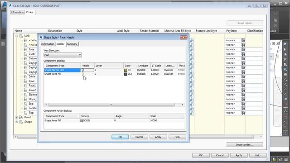Click the Scale value 1.0000 in hatch display
Viewport: 290px width, 163px height.
click(153, 121)
